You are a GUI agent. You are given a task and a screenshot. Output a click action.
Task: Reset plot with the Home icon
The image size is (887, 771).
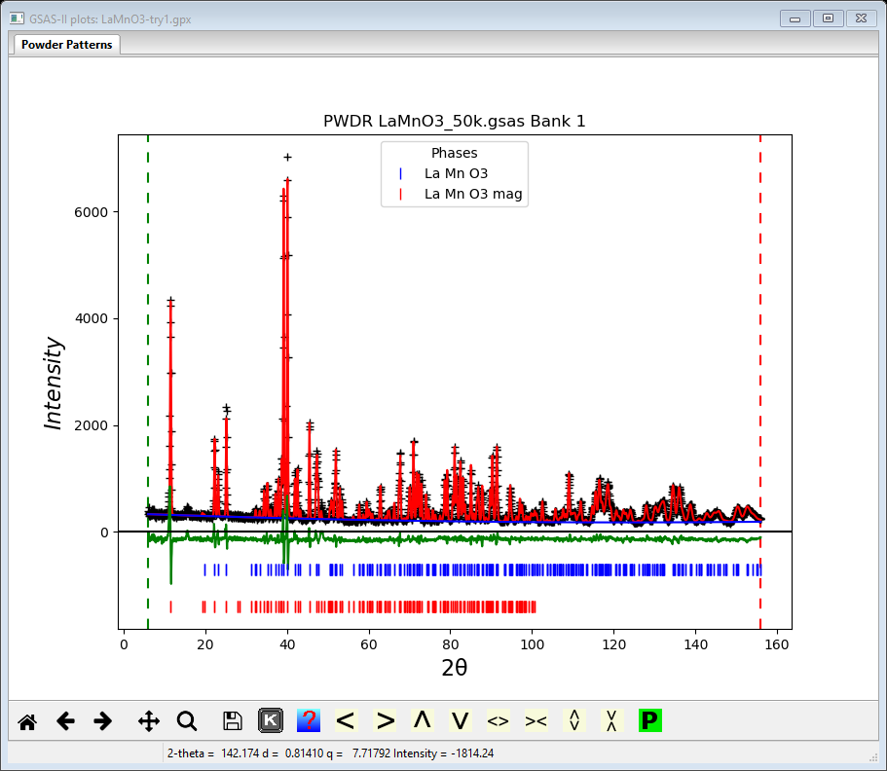pyautogui.click(x=27, y=721)
